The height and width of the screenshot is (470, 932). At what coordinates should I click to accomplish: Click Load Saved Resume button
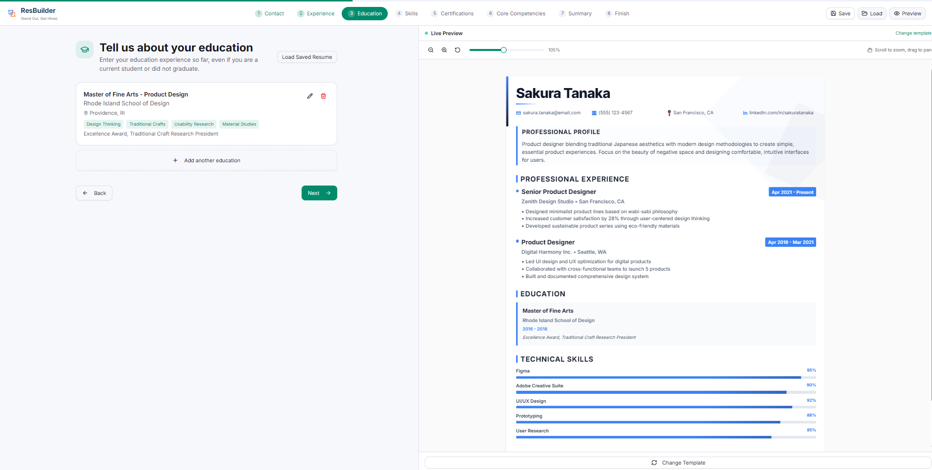coord(307,57)
